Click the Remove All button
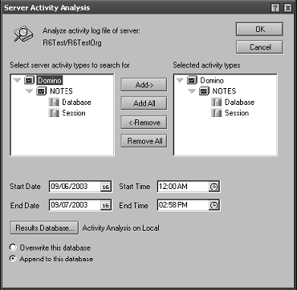 pyautogui.click(x=144, y=141)
